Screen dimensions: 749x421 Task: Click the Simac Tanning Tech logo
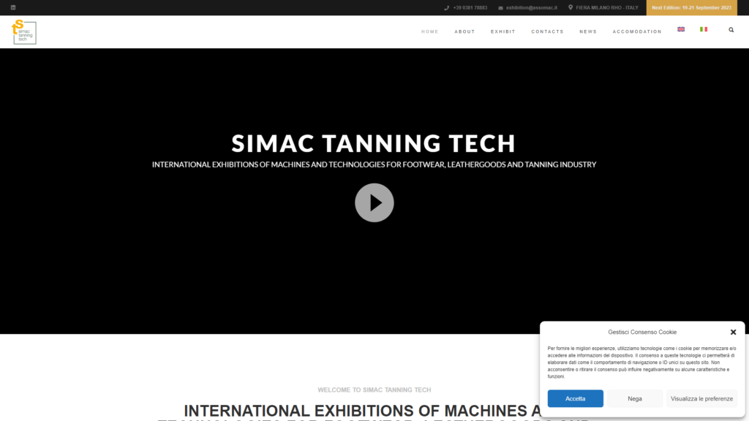(x=24, y=32)
